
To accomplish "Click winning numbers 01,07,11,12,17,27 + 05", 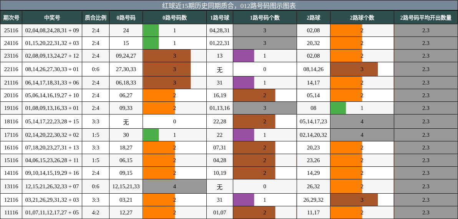I will 52,212.
